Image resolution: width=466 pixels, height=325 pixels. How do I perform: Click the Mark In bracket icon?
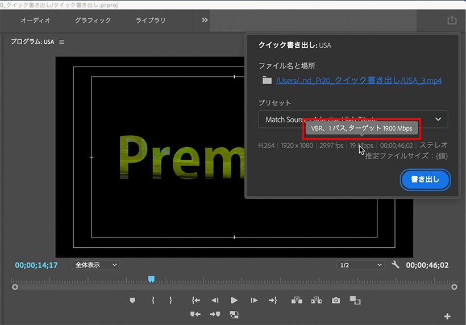153,301
